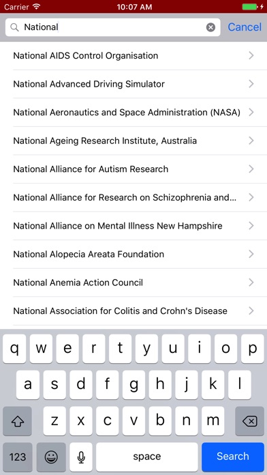
Task: Expand National Anemia Action Council chevron
Action: [x=251, y=283]
